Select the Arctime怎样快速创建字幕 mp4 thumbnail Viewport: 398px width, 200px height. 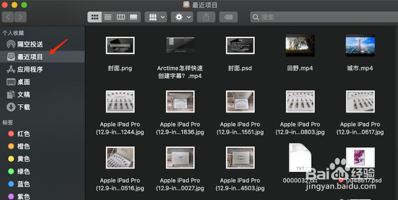pos(180,46)
